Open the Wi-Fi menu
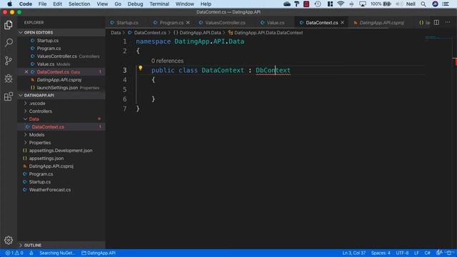 (340, 4)
